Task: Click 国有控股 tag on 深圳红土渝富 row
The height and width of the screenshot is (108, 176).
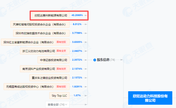Action: pyautogui.click(x=62, y=42)
